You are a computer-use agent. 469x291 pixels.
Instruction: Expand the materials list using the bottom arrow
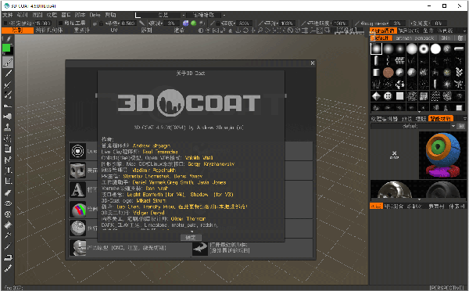click(419, 199)
